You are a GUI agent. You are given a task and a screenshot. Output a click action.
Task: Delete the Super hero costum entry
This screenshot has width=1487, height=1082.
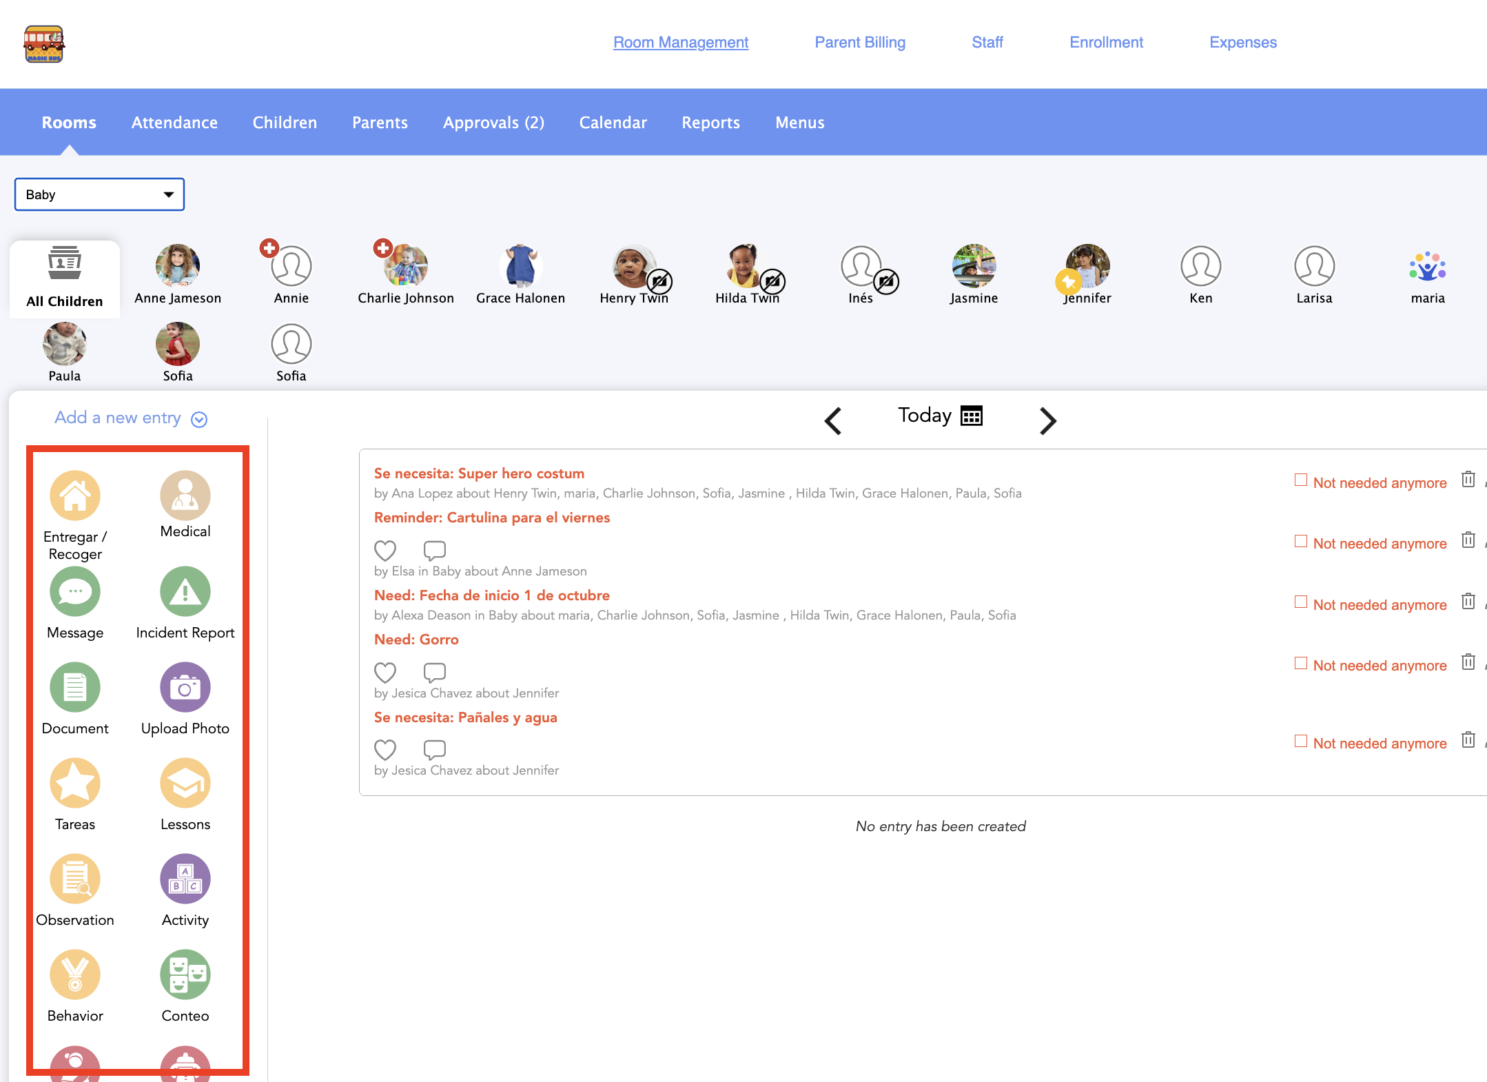pos(1468,480)
